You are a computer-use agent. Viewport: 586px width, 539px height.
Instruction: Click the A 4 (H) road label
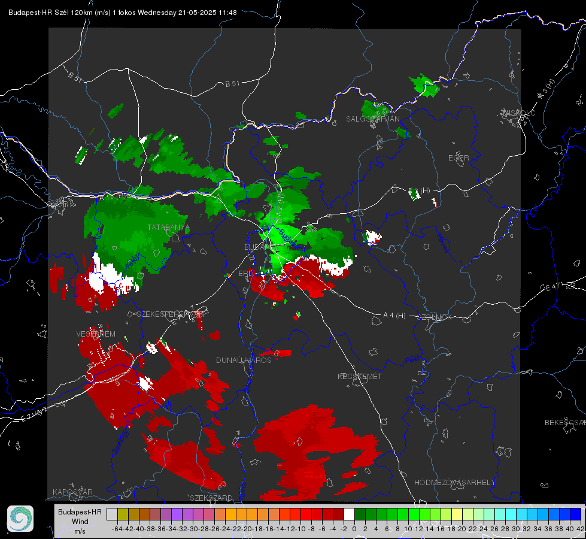coord(394,316)
